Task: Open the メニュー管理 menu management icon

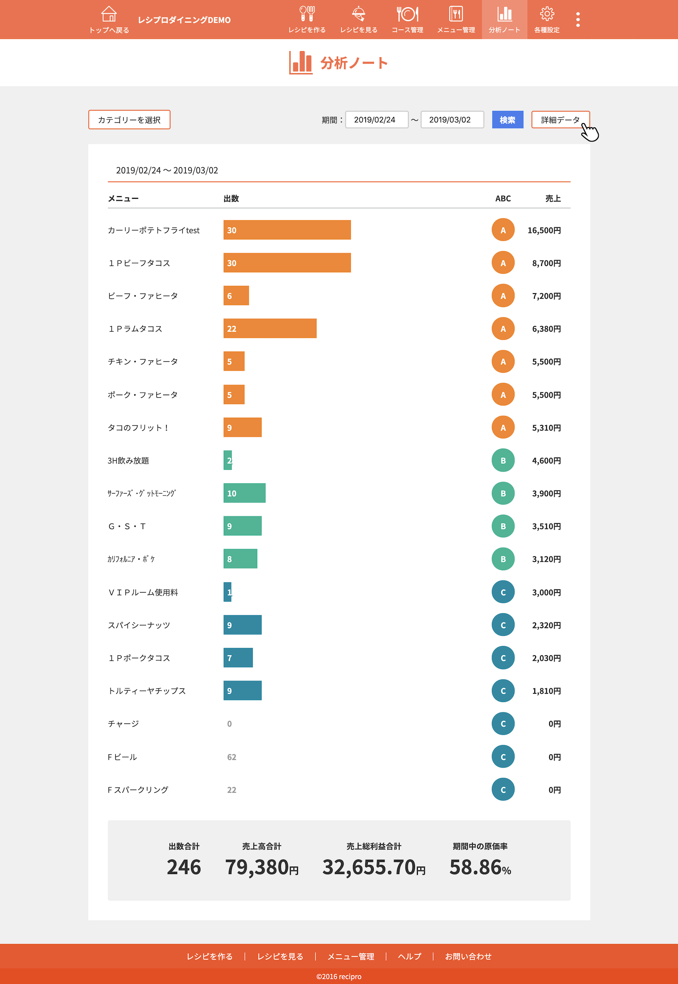Action: (456, 15)
